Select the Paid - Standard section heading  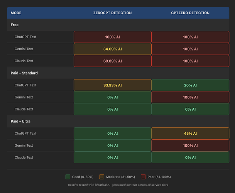[x=24, y=73]
